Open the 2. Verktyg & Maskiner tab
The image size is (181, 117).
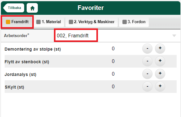click(x=91, y=22)
